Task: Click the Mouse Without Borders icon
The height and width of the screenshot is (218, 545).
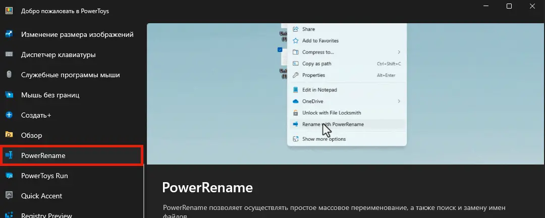Action: (x=9, y=95)
